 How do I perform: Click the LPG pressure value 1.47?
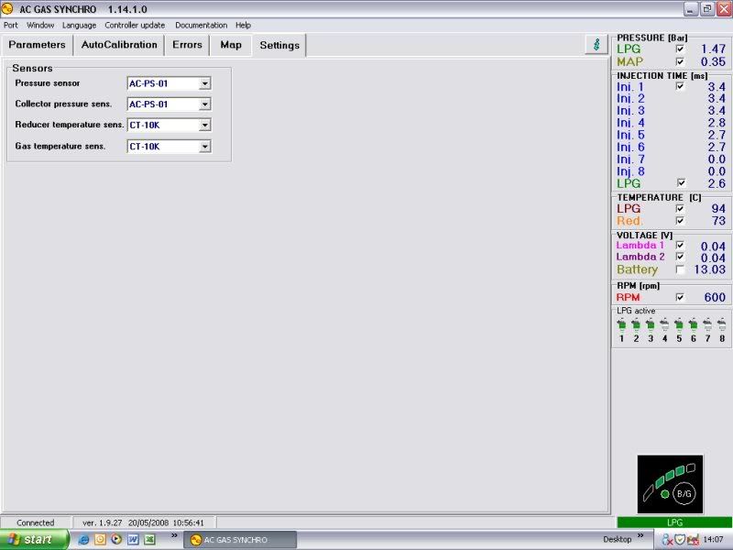(713, 49)
